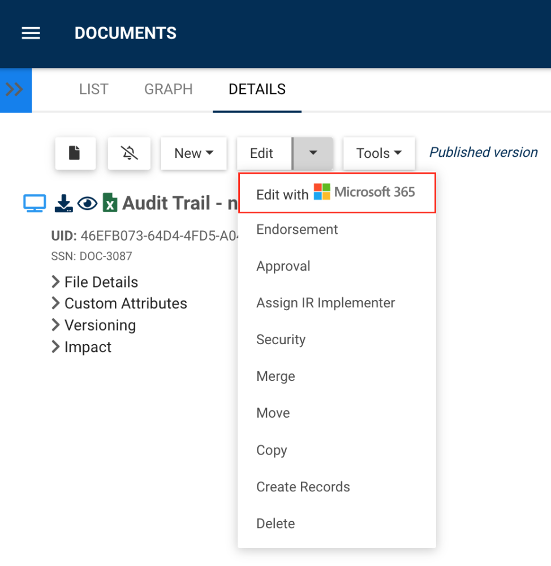Select Endorsement from the Edit menu
This screenshot has height=566, width=551.
296,229
